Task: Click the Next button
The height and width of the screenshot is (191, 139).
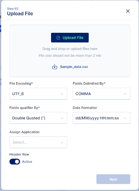Action: pyautogui.click(x=113, y=179)
